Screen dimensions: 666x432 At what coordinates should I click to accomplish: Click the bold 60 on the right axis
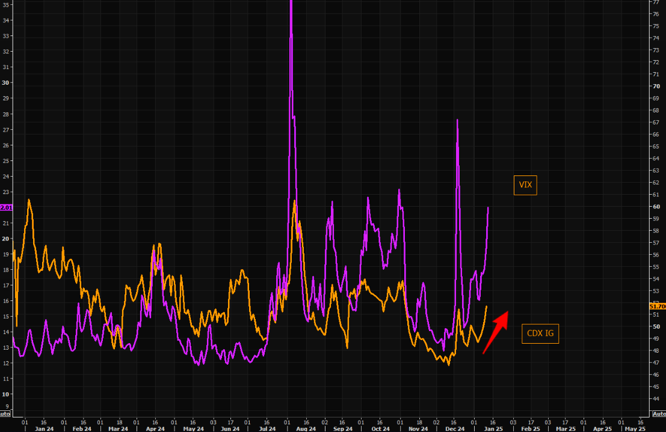pos(656,207)
